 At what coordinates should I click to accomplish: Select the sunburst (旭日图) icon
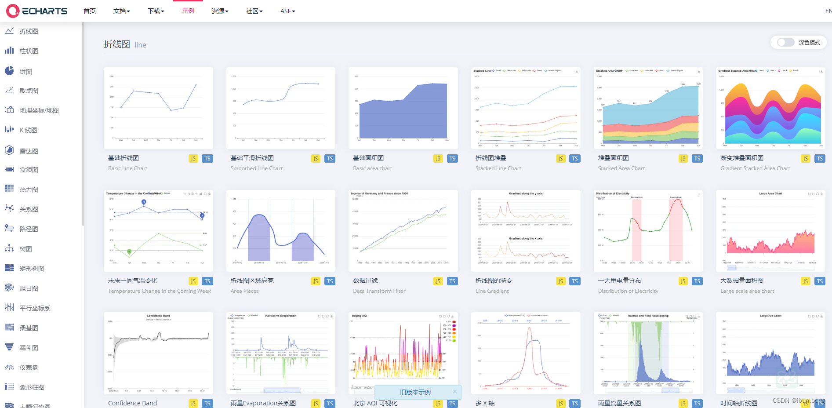tap(9, 288)
